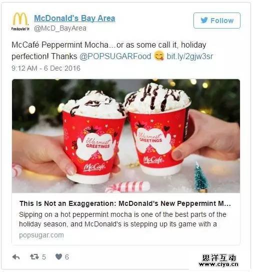Open the @POPSUGARFood mention
Image resolution: width=253 pixels, height=272 pixels.
[x=115, y=57]
